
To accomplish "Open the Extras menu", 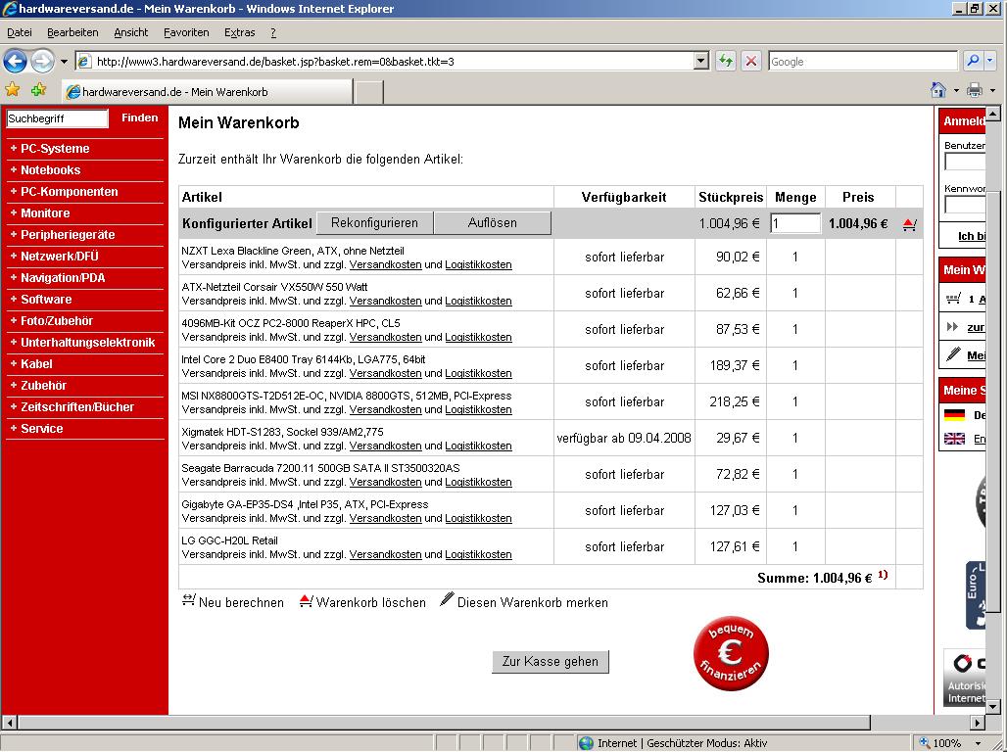I will click(240, 32).
